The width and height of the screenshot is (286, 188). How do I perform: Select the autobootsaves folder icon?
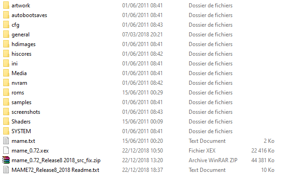(6, 15)
